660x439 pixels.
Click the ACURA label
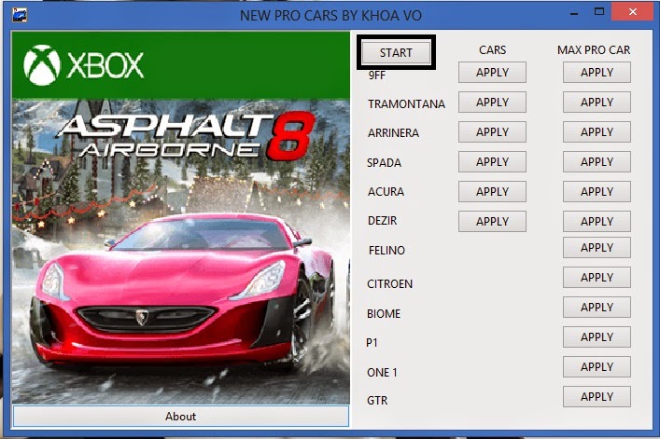click(386, 192)
